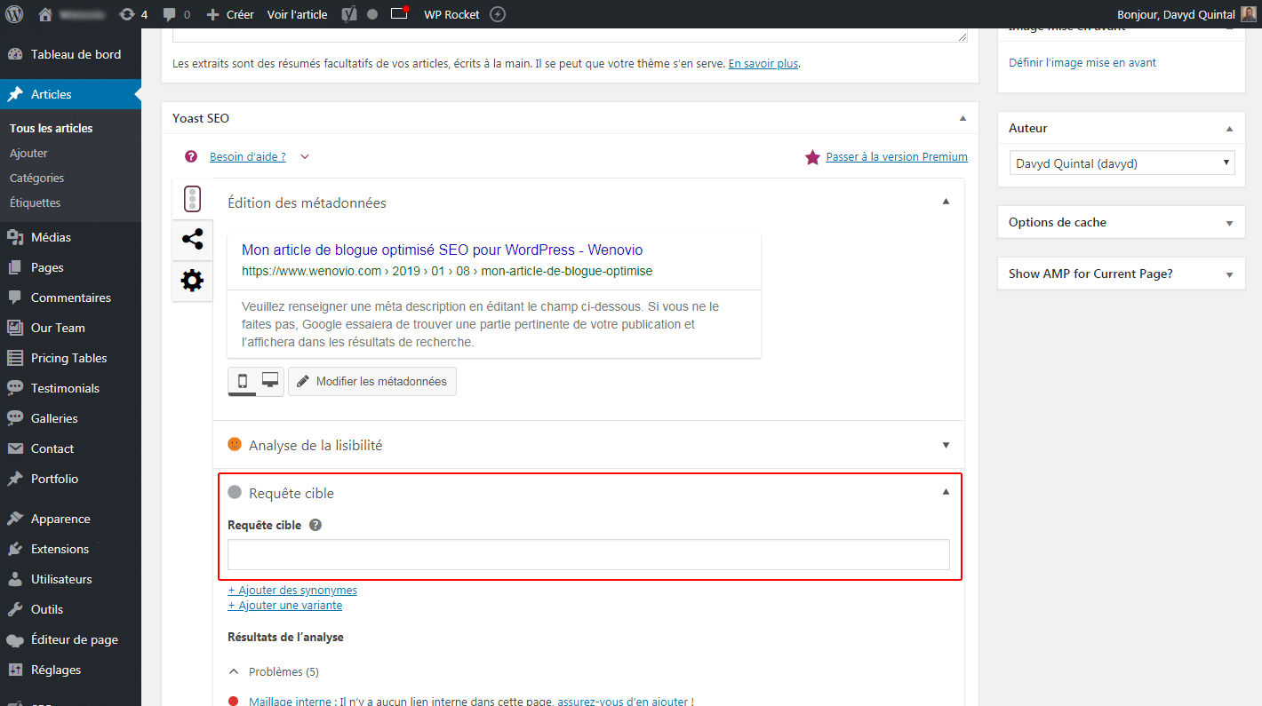Collapse the Requête cible section arrow
Screen dimensions: 1262x706
(x=946, y=492)
